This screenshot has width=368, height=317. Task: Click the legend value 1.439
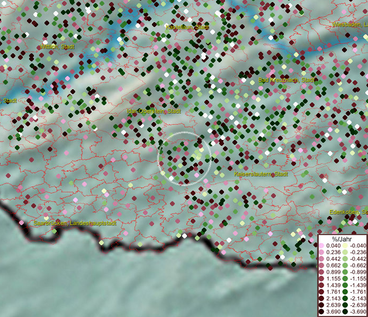333,285
